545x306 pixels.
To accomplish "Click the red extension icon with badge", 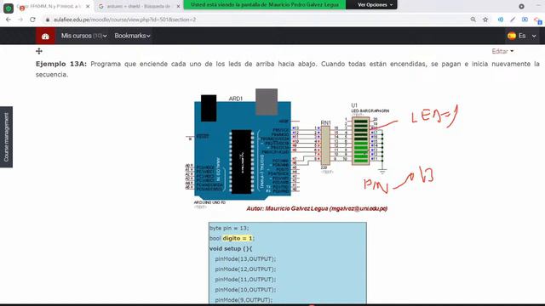I will pos(538,20).
